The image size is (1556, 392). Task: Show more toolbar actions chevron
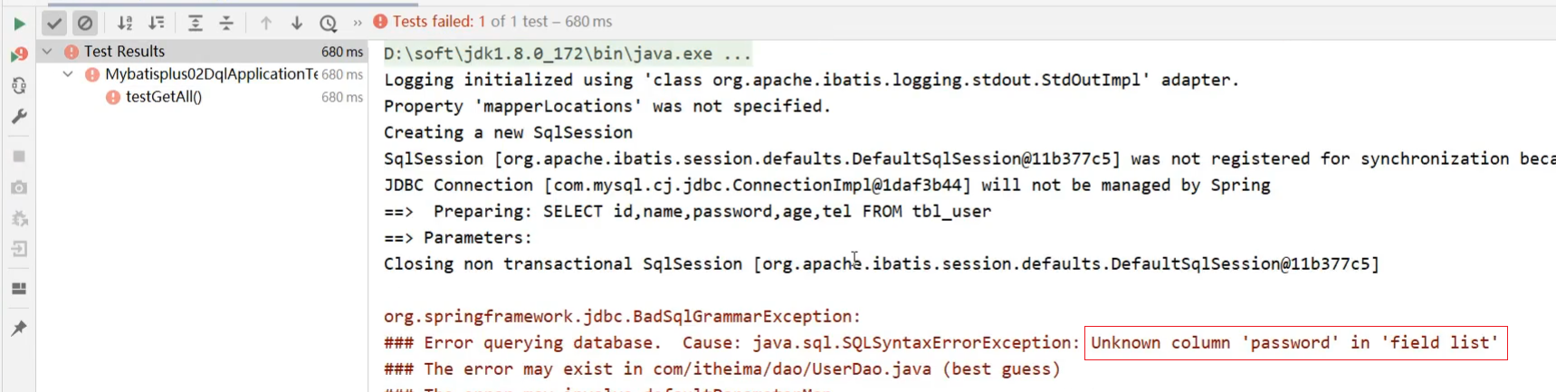[358, 24]
